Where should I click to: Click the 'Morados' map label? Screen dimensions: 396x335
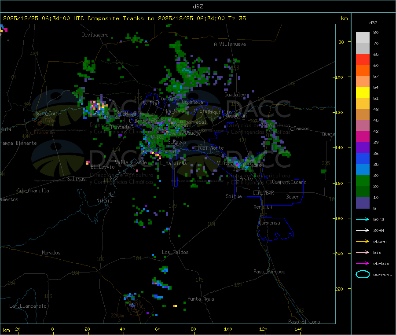[51, 253]
